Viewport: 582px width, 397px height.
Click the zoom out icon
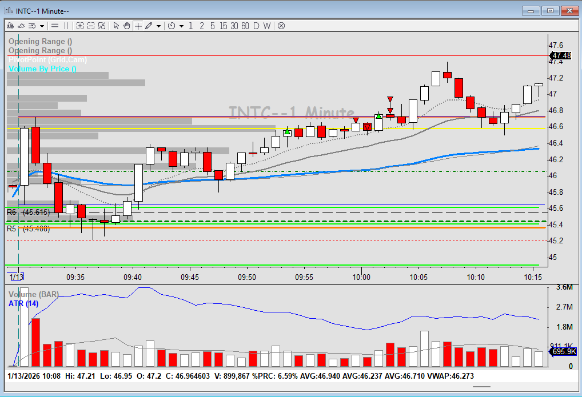[x=90, y=26]
